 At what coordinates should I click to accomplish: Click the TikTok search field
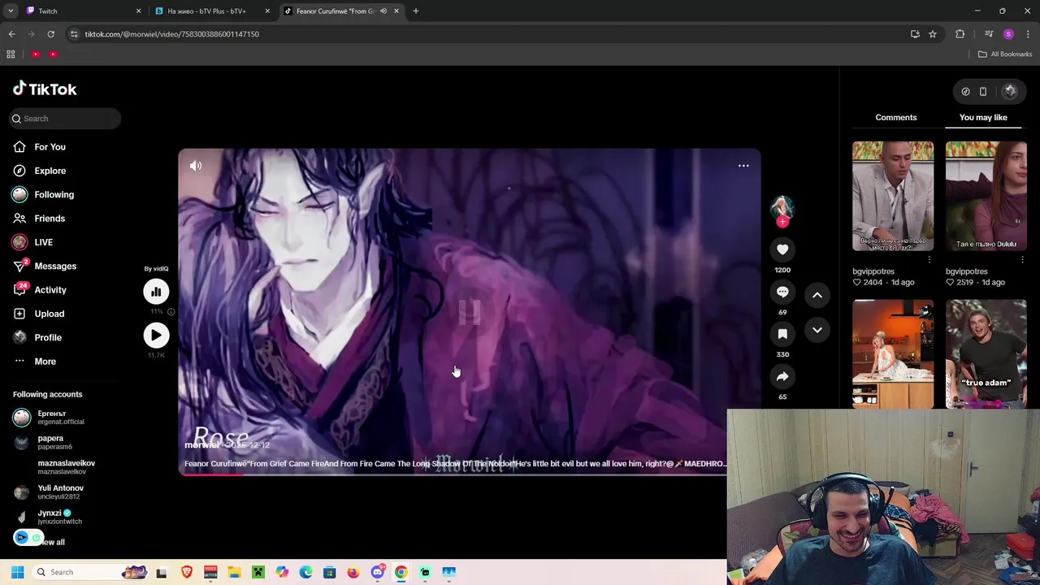[x=65, y=119]
